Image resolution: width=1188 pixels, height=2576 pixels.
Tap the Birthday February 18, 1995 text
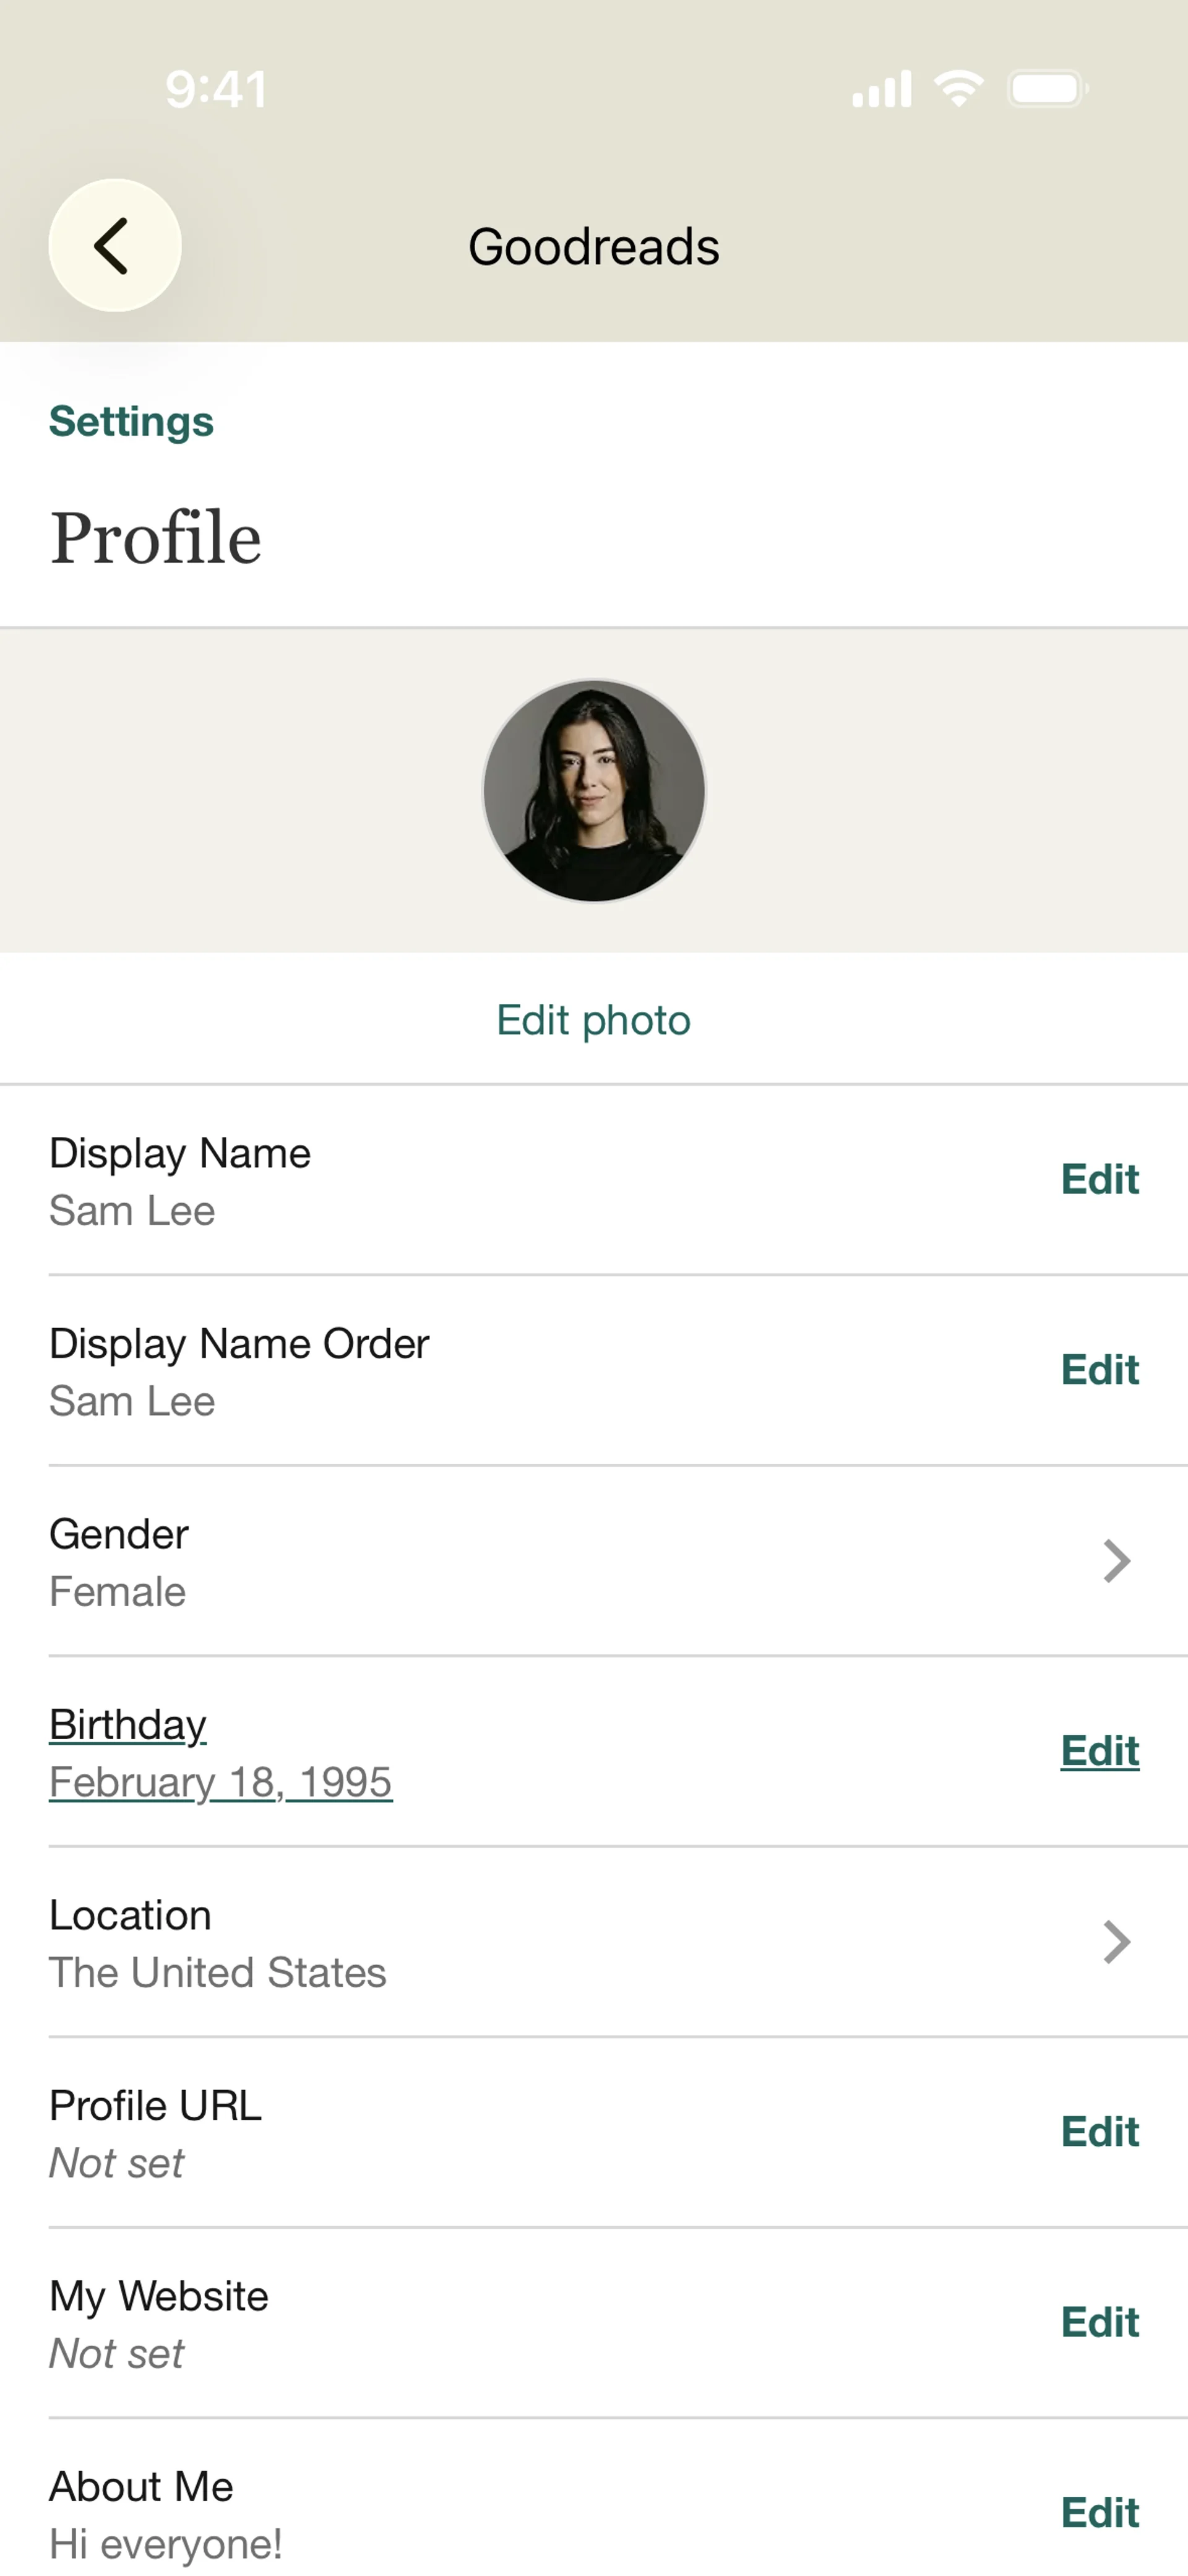[x=220, y=1782]
